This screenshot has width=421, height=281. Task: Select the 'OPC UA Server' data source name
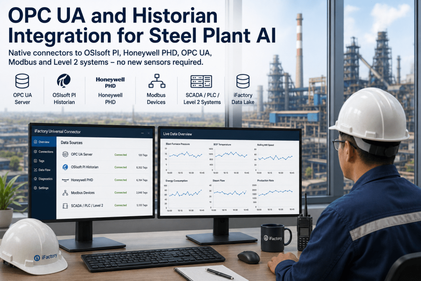[x=82, y=155]
